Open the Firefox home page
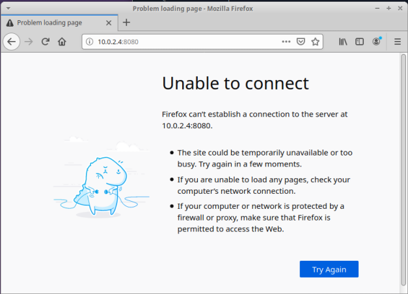This screenshot has height=294, width=408. tap(62, 42)
